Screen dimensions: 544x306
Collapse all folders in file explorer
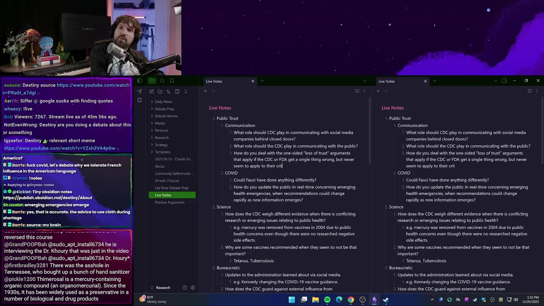coord(186,91)
